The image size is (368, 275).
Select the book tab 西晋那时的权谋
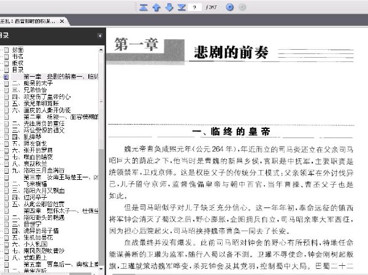point(28,21)
